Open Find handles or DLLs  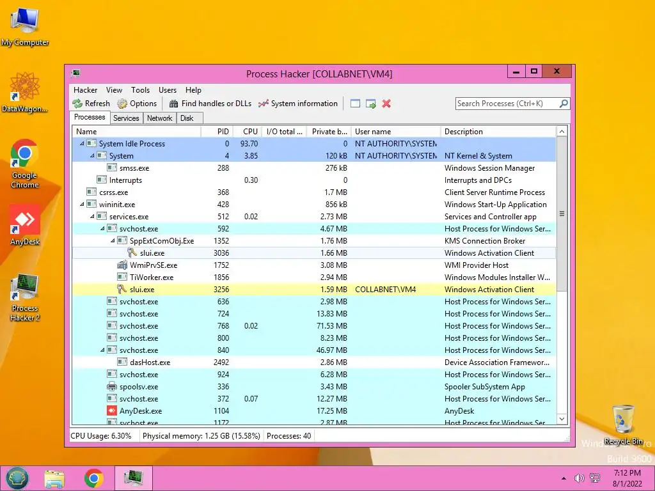tap(210, 104)
